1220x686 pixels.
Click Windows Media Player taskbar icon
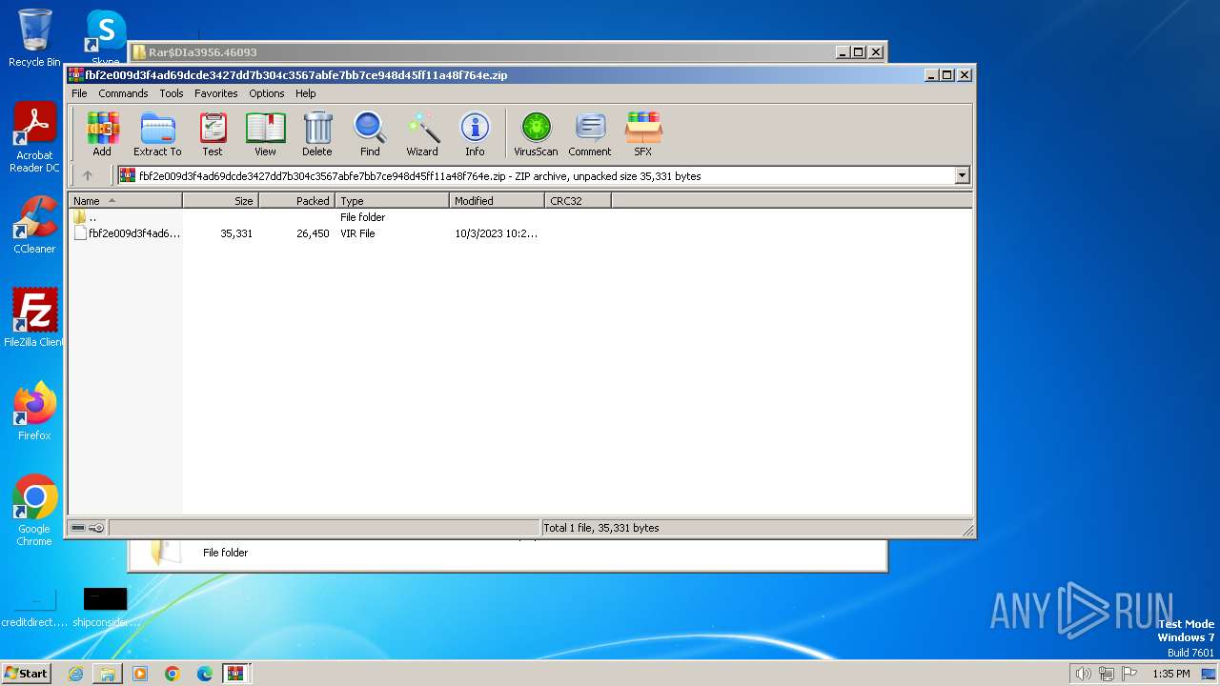pos(140,674)
